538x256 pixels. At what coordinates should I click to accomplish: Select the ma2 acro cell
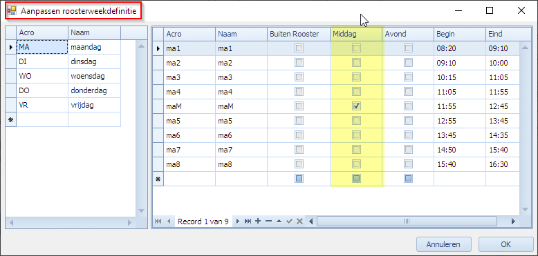pos(189,63)
